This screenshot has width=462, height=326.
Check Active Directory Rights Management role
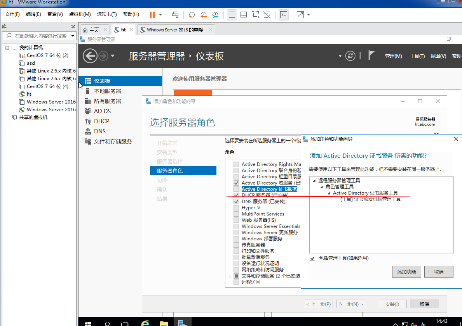[x=236, y=164]
